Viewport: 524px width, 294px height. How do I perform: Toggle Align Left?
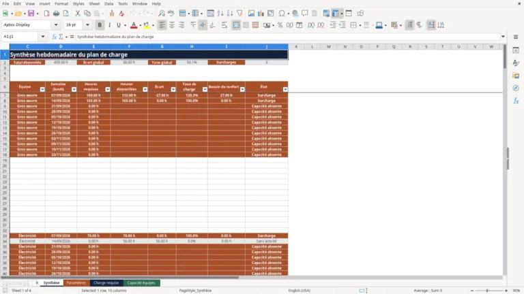(x=162, y=25)
